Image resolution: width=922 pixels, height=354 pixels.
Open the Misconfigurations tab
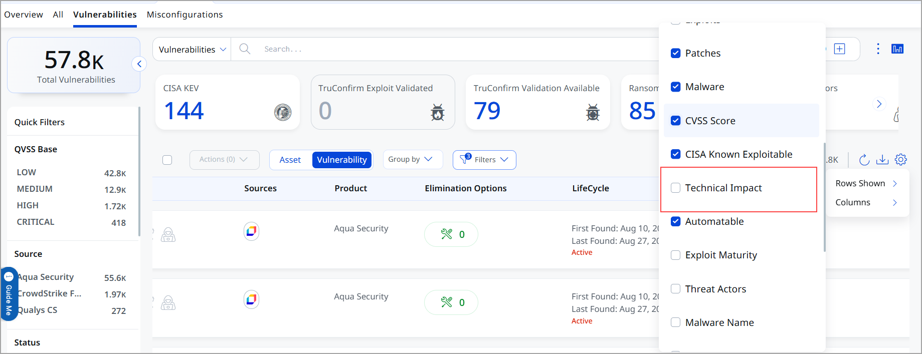[185, 15]
